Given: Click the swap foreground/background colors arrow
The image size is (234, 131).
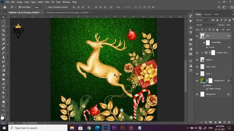Looking at the screenshot, I should [5, 115].
